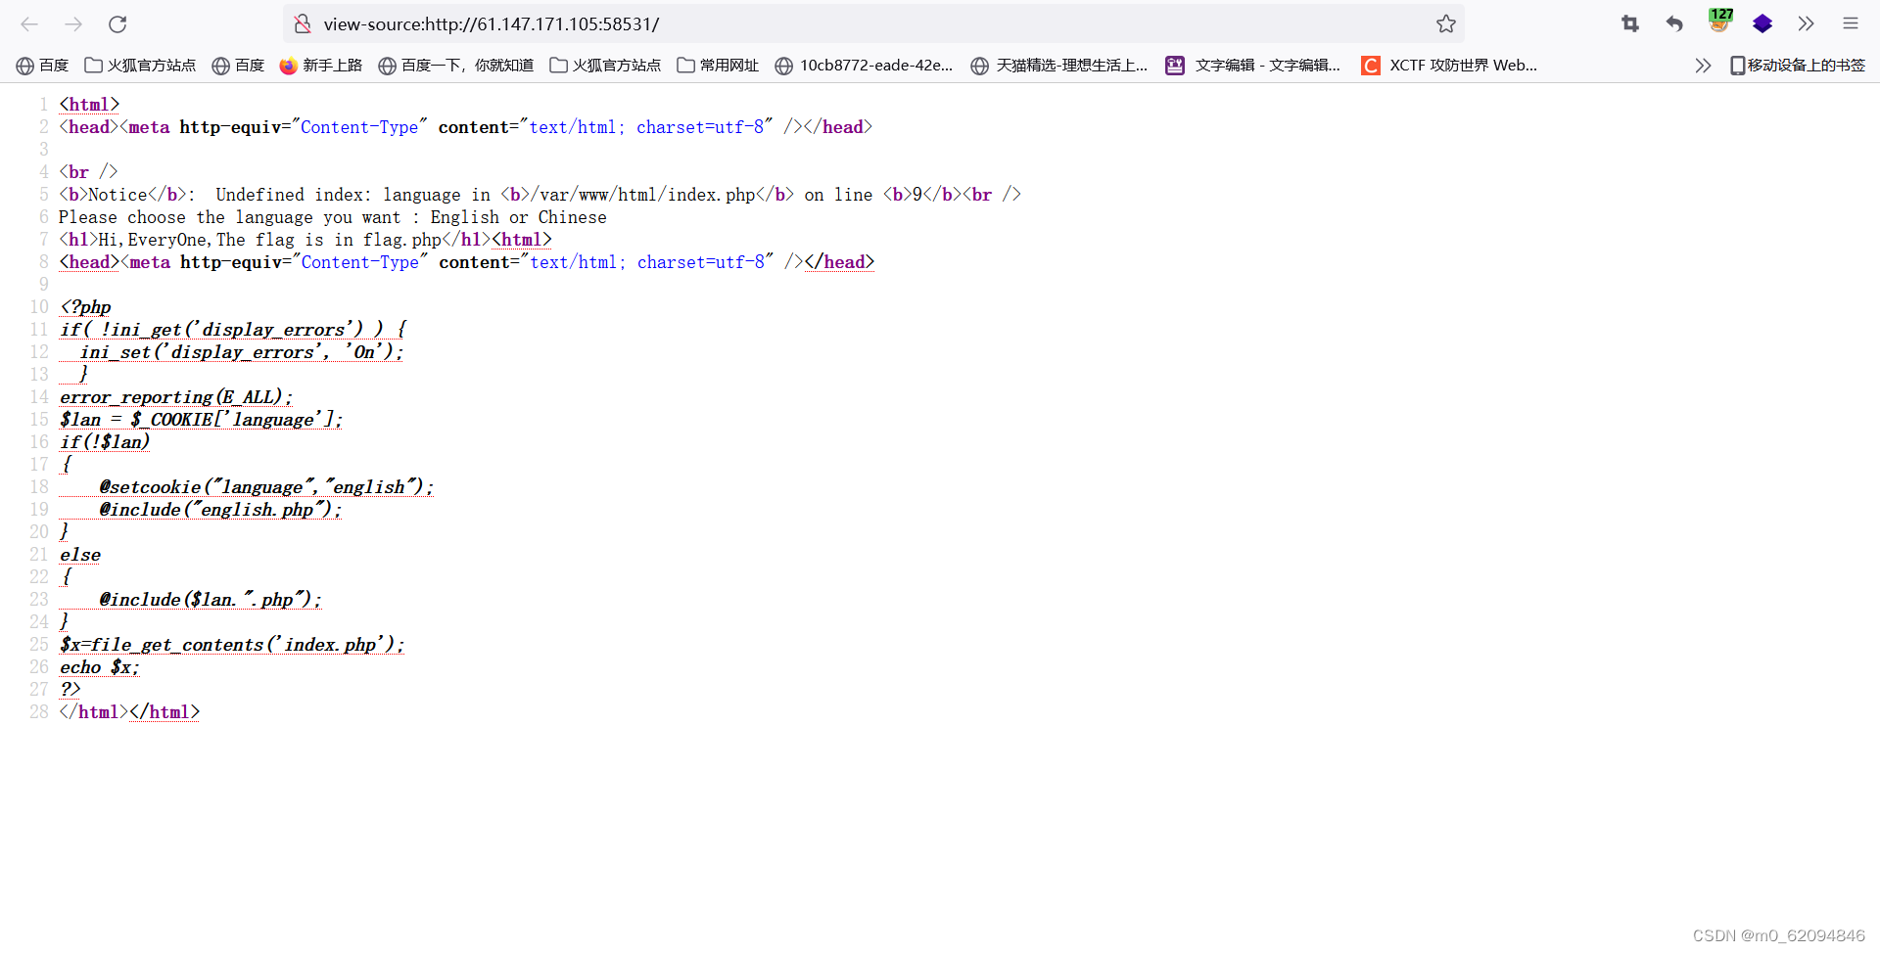The image size is (1880, 953).
Task: Open the 常用网址 bookmark folder
Action: point(718,66)
